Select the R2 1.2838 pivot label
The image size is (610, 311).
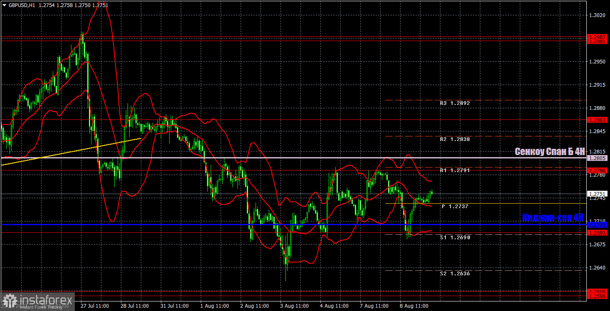455,139
